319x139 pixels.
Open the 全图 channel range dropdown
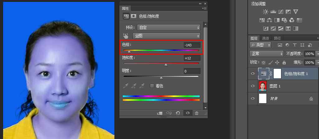pos(166,36)
